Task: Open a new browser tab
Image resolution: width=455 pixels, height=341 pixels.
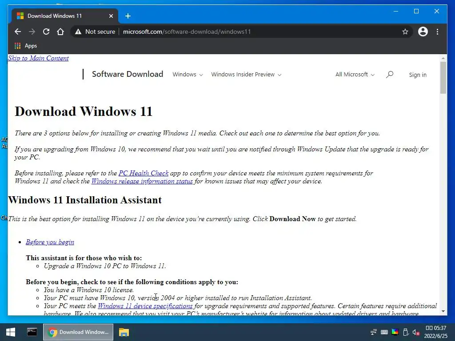Action: 128,16
